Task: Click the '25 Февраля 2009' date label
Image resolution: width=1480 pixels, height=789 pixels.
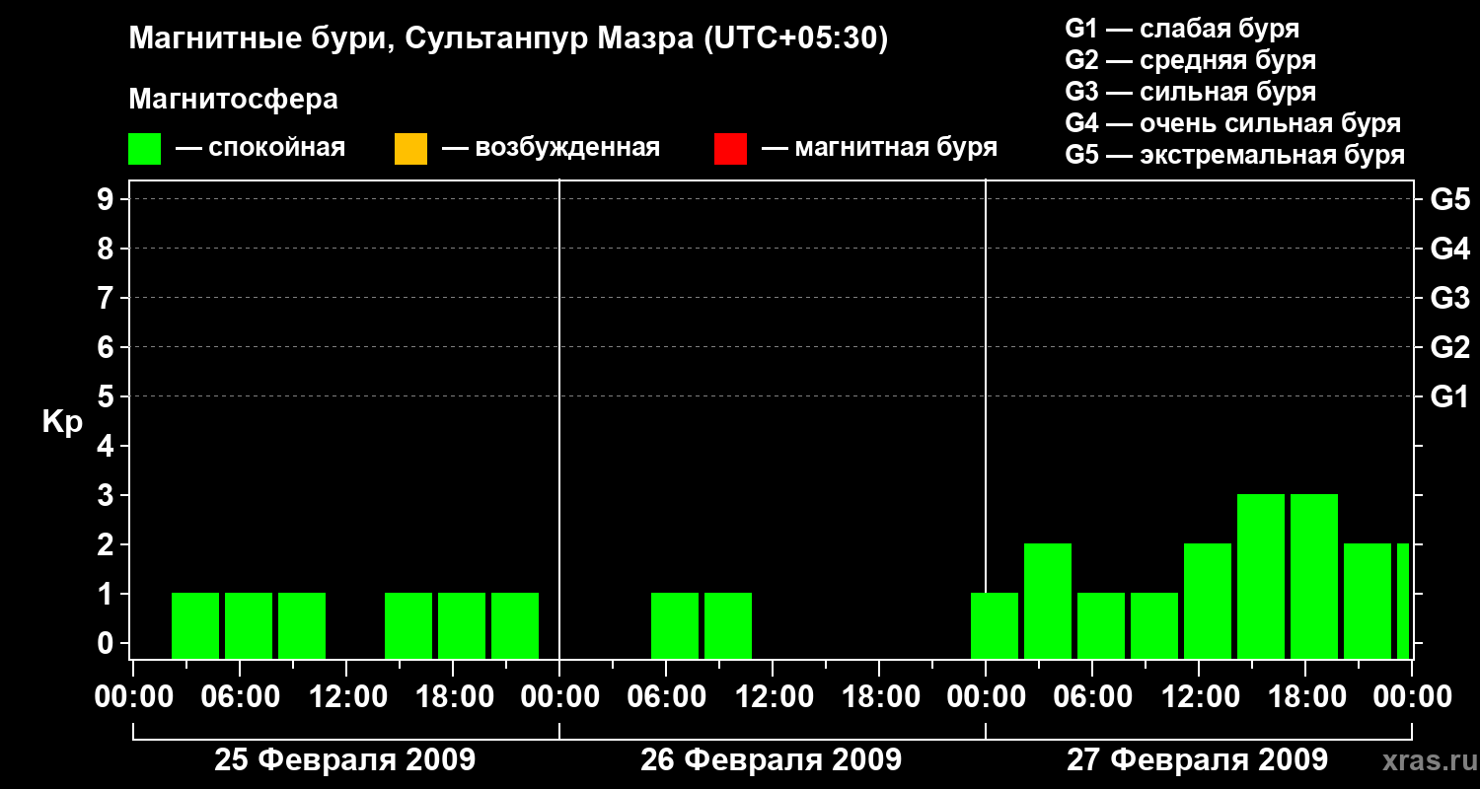Action: (345, 760)
